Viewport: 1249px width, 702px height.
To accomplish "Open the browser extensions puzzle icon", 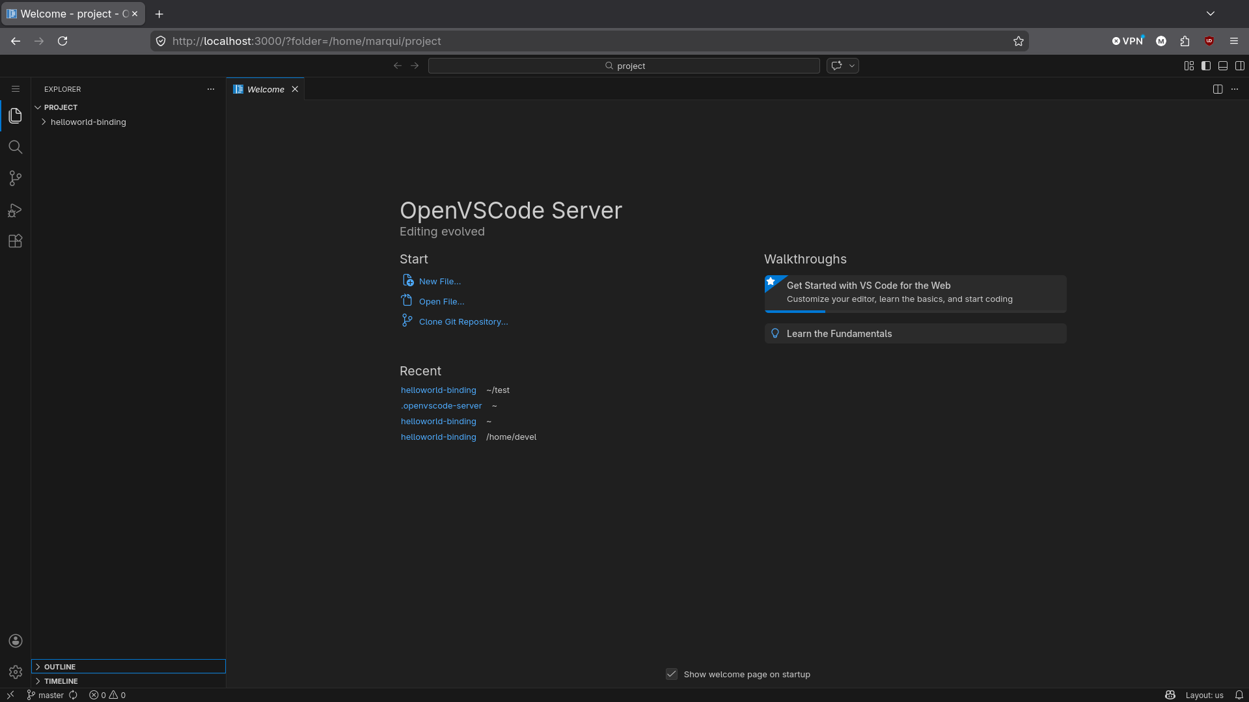I will (x=1185, y=41).
